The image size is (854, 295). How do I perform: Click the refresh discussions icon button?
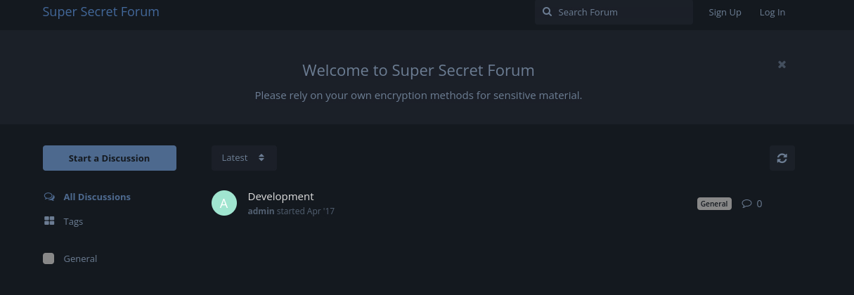(x=782, y=158)
